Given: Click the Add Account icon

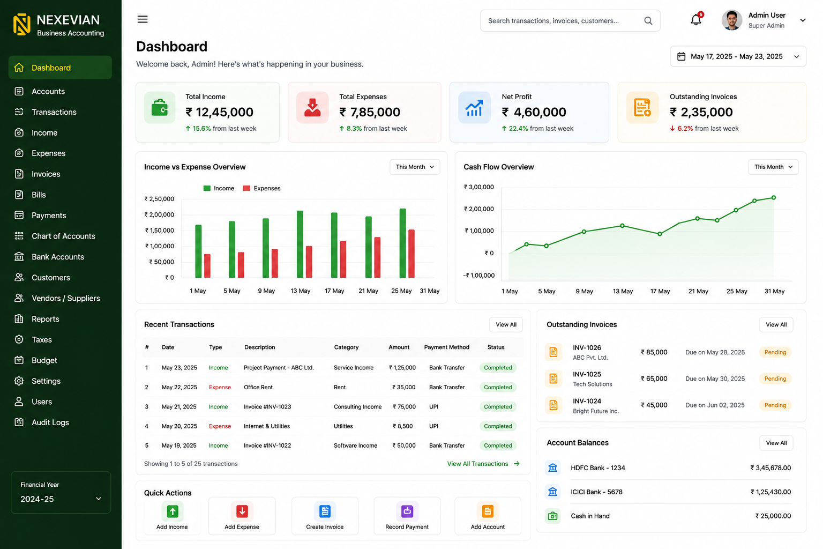Looking at the screenshot, I should (488, 511).
